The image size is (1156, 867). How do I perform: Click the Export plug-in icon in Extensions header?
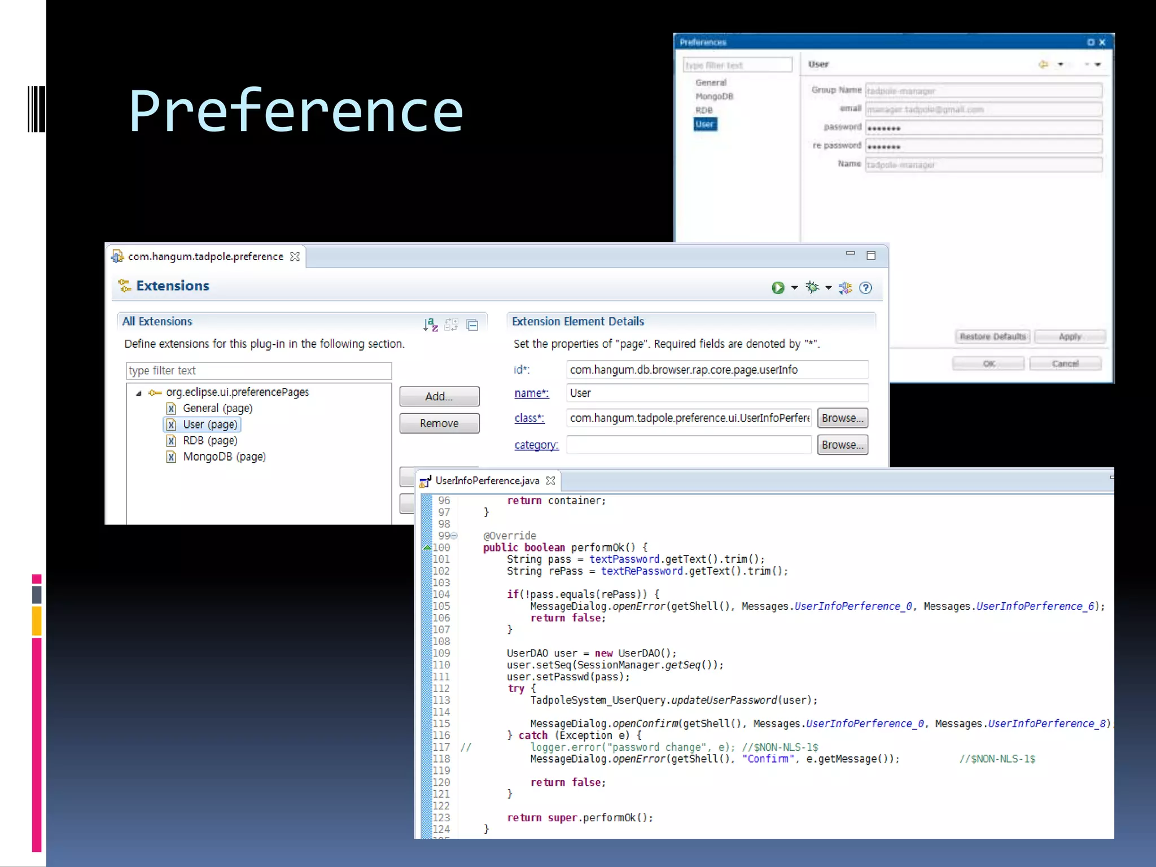[x=845, y=288]
